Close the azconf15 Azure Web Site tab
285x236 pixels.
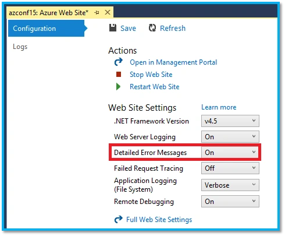click(x=108, y=12)
